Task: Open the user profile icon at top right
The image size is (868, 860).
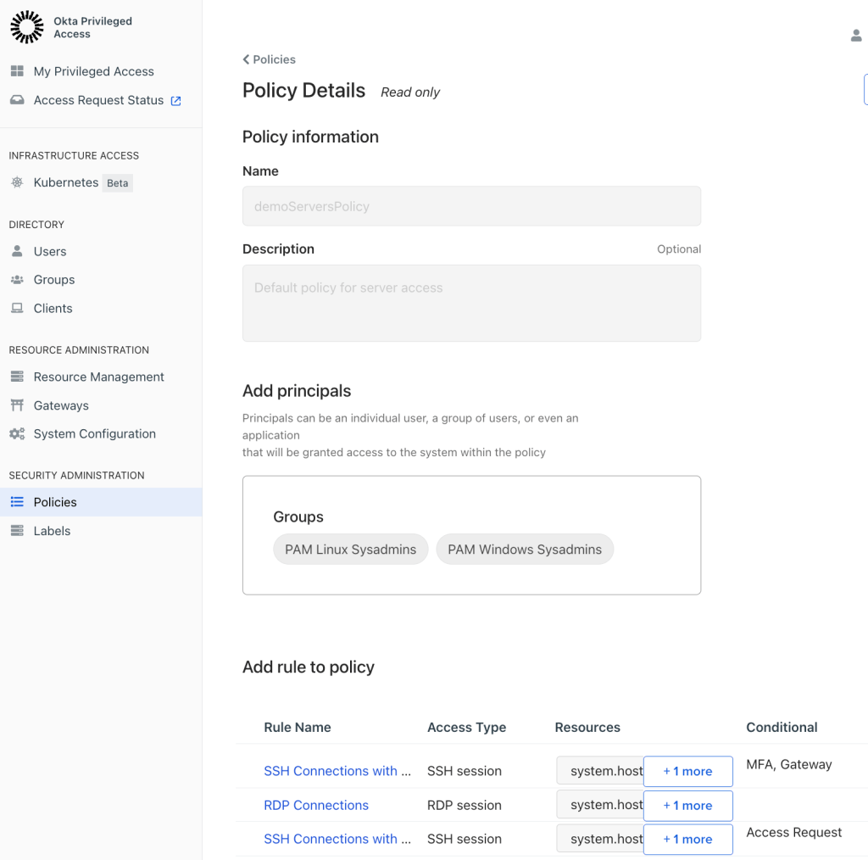Action: click(x=856, y=36)
